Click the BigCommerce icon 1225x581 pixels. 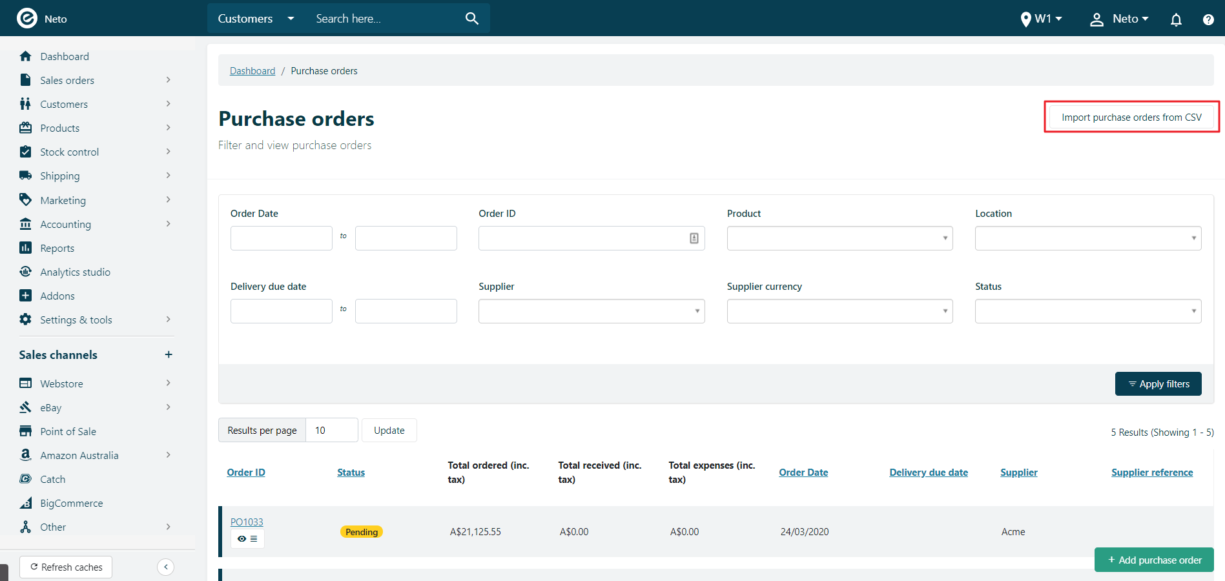pyautogui.click(x=26, y=503)
